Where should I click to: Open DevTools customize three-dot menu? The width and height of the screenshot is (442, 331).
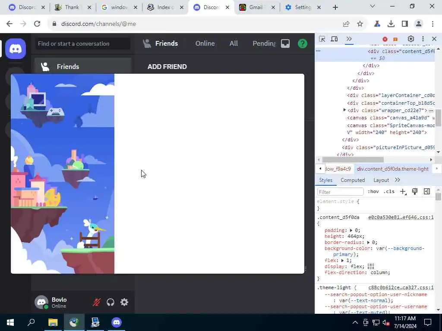[423, 39]
